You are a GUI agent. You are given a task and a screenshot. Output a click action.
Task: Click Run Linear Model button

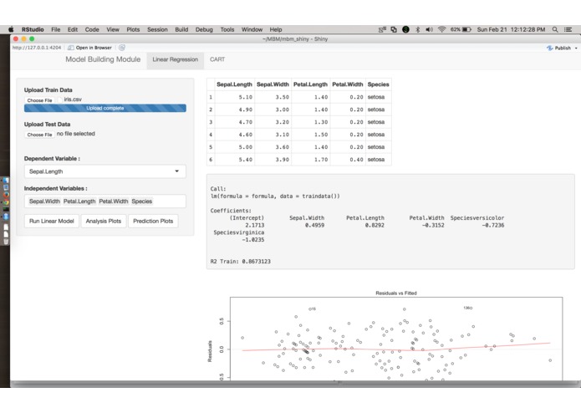click(x=52, y=222)
